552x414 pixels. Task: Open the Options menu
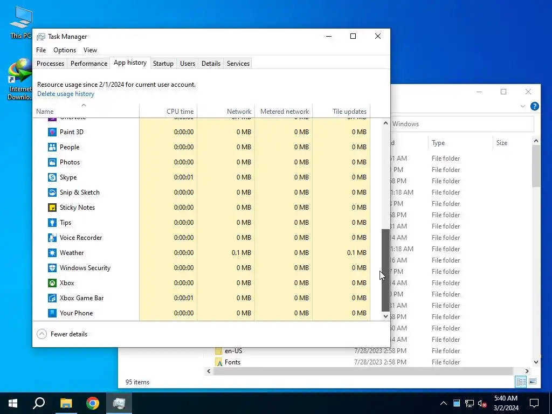click(65, 50)
